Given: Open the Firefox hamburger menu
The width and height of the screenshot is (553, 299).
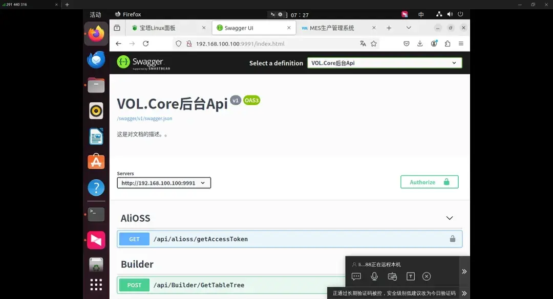Looking at the screenshot, I should pyautogui.click(x=460, y=43).
